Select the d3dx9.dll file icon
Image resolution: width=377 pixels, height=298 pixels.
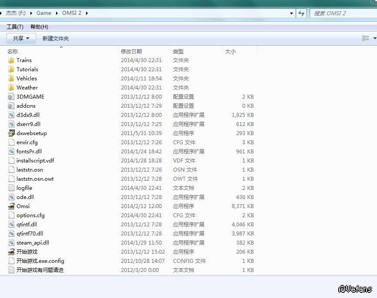point(11,115)
